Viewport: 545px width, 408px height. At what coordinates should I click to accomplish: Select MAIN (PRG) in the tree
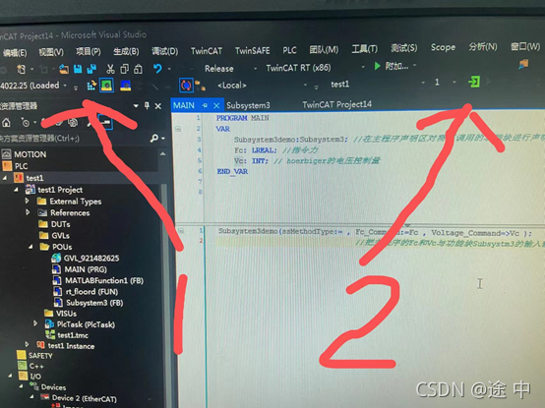click(x=86, y=269)
